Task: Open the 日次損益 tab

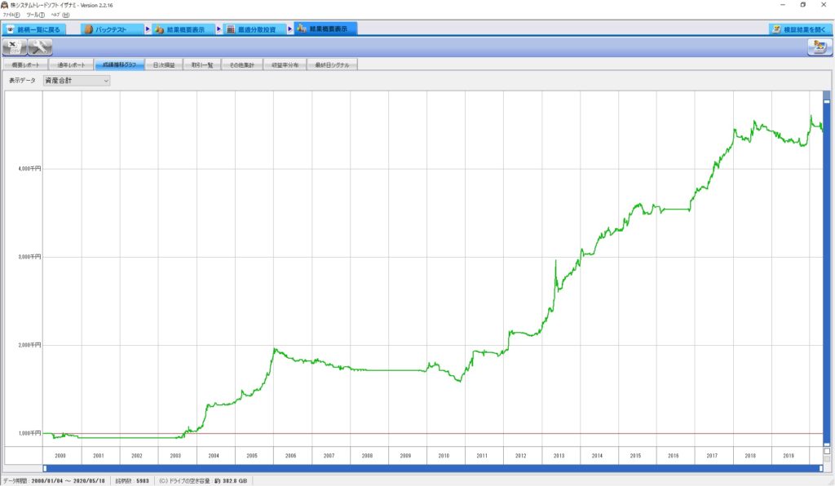Action: tap(164, 64)
